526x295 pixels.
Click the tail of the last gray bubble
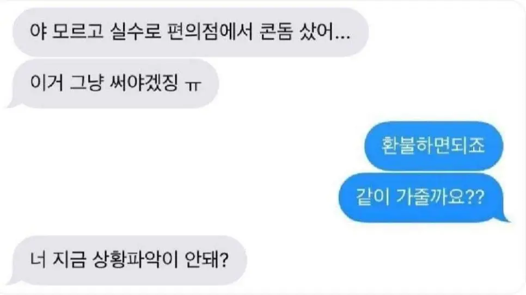point(14,280)
